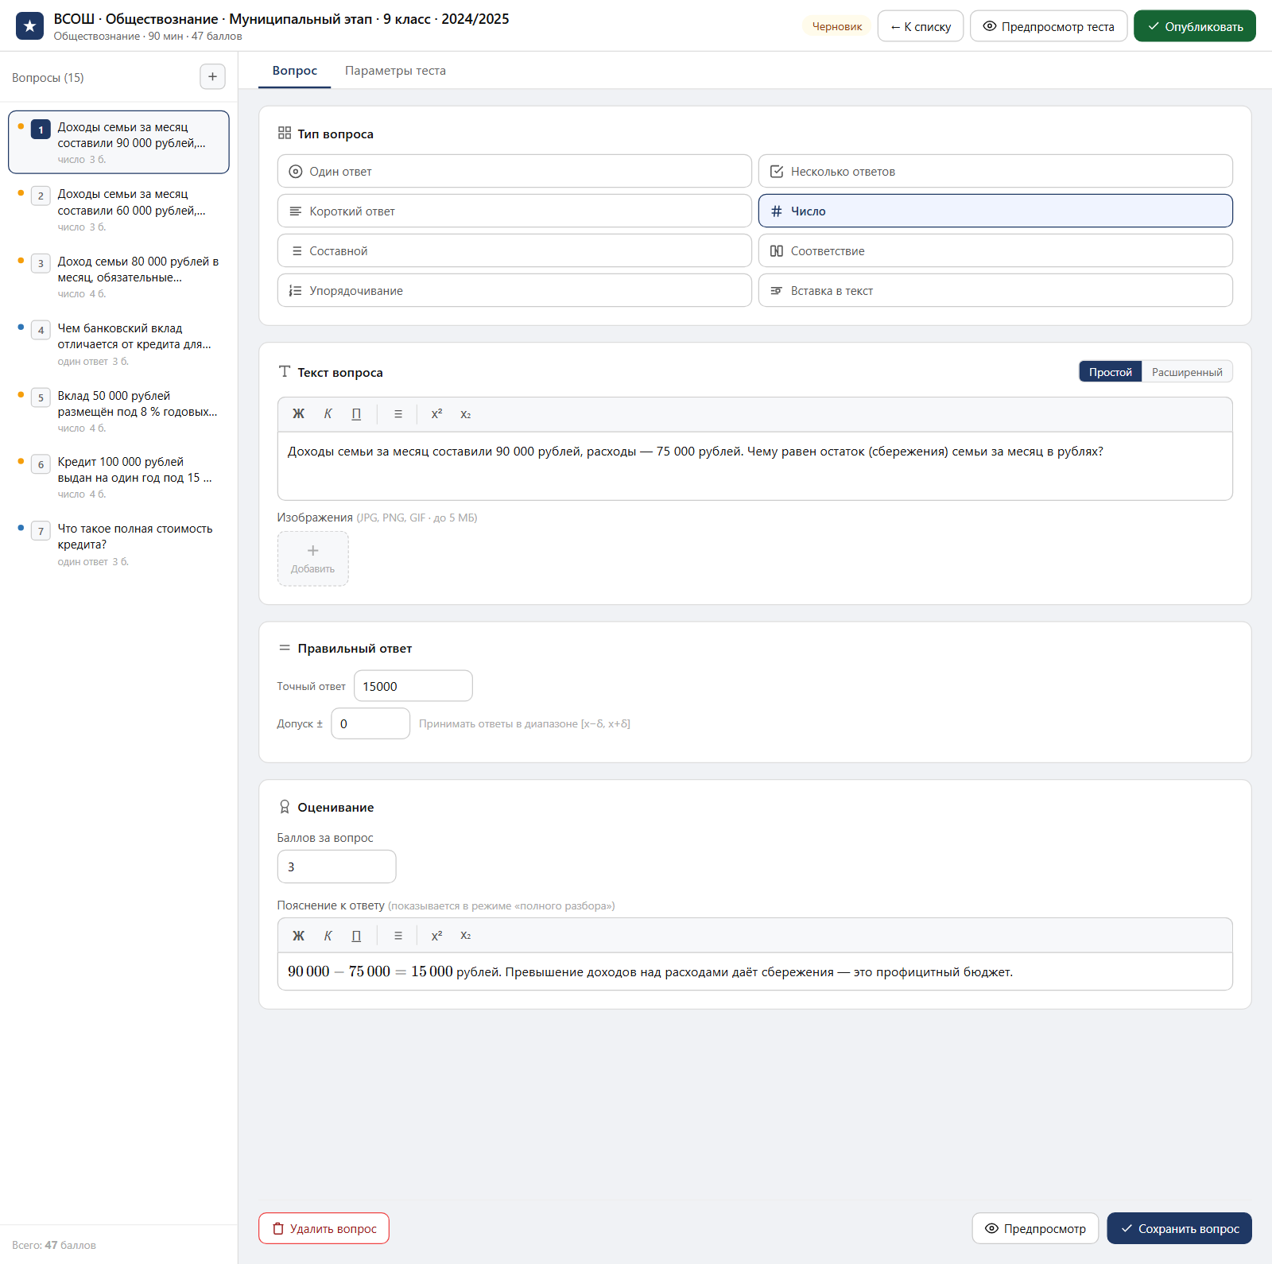Add a new question with plus icon
The image size is (1272, 1264).
coord(212,77)
